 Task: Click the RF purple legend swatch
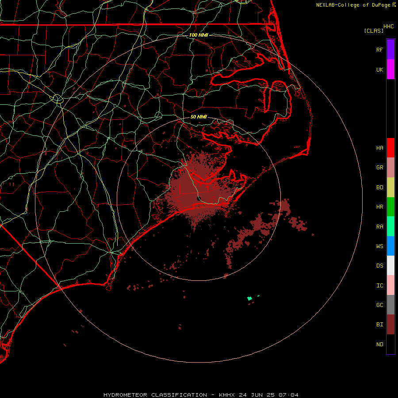(390, 50)
